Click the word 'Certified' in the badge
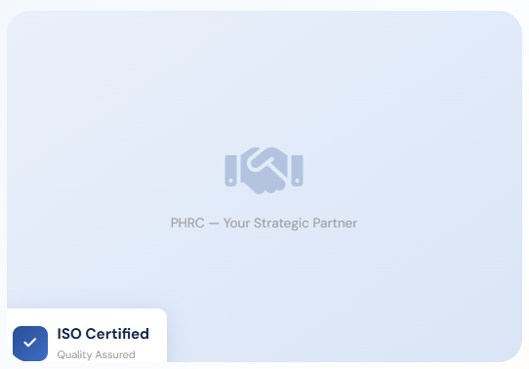The width and height of the screenshot is (529, 369). point(117,334)
